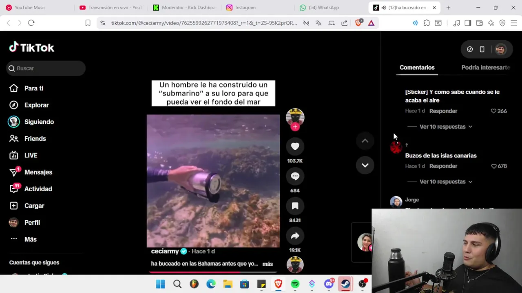Open Jorge's commenter profile name

click(x=412, y=200)
